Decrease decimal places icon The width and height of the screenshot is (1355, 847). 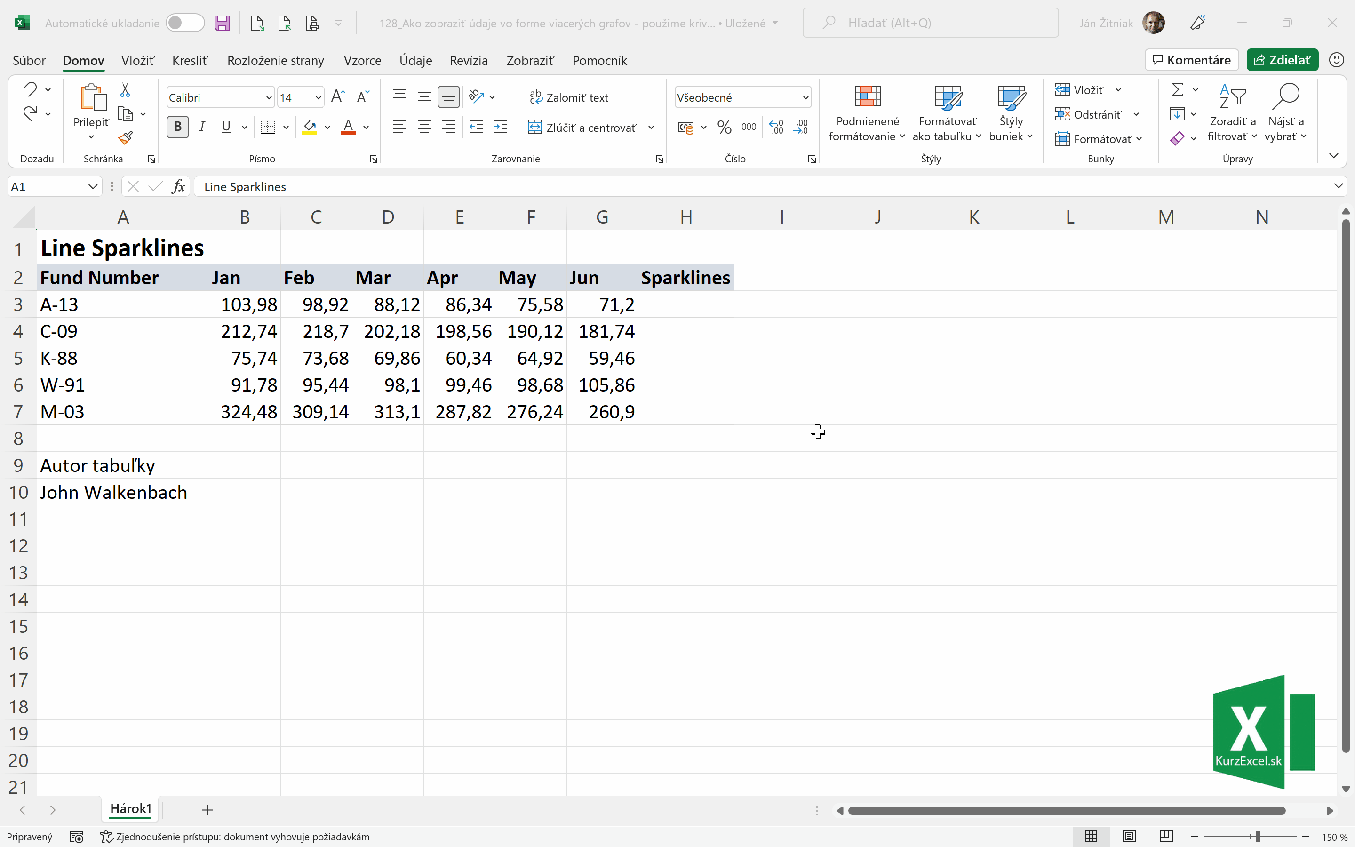[801, 127]
